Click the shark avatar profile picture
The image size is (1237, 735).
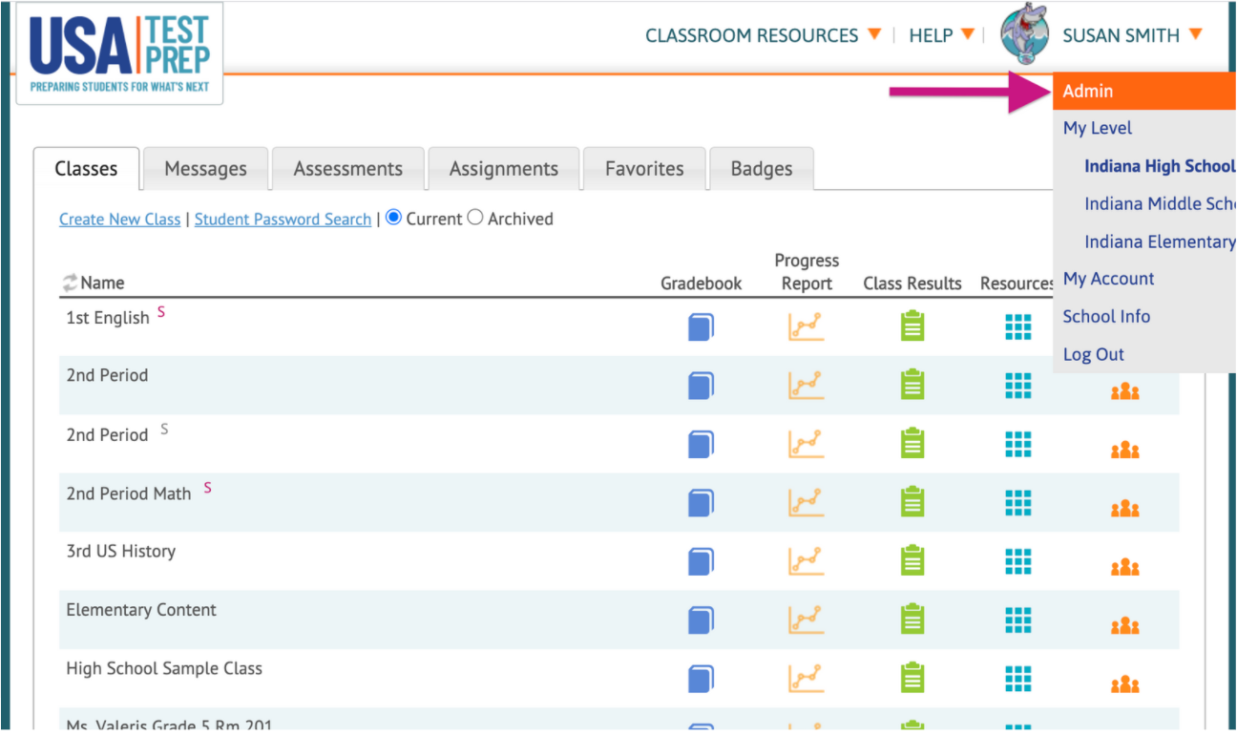[1025, 32]
